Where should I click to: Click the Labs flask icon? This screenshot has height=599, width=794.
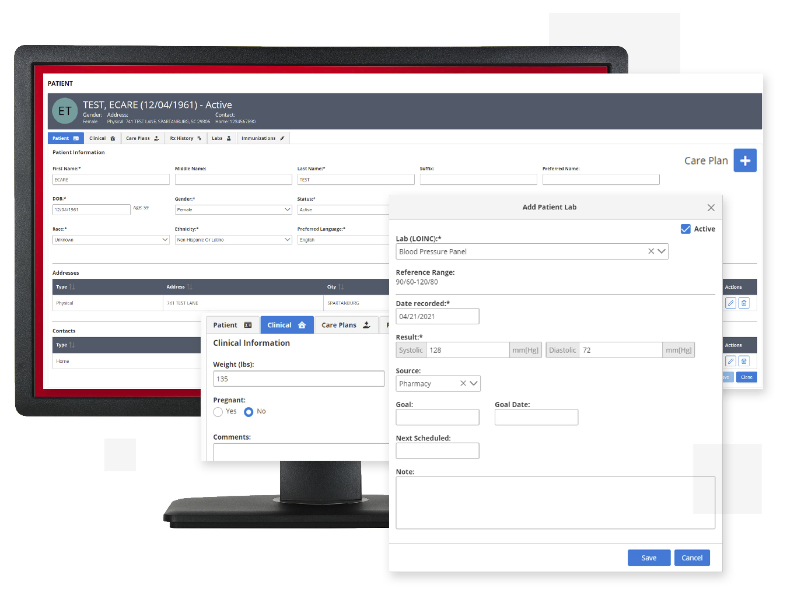coord(229,138)
